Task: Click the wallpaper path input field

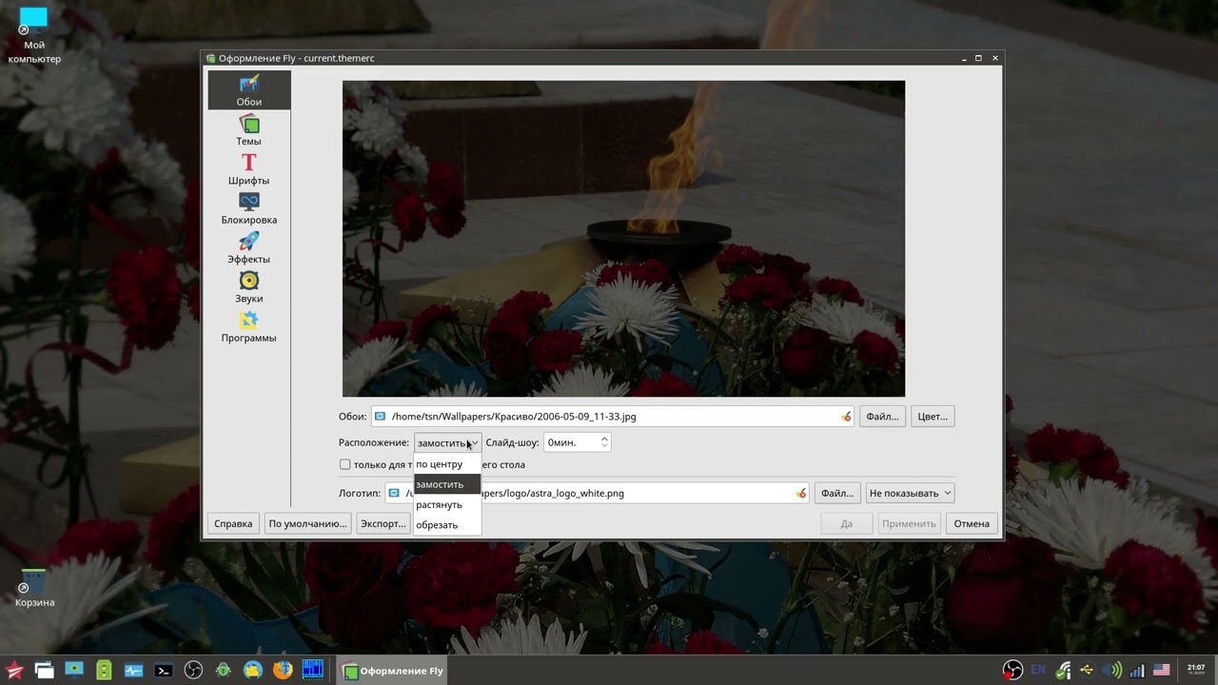Action: [x=614, y=417]
